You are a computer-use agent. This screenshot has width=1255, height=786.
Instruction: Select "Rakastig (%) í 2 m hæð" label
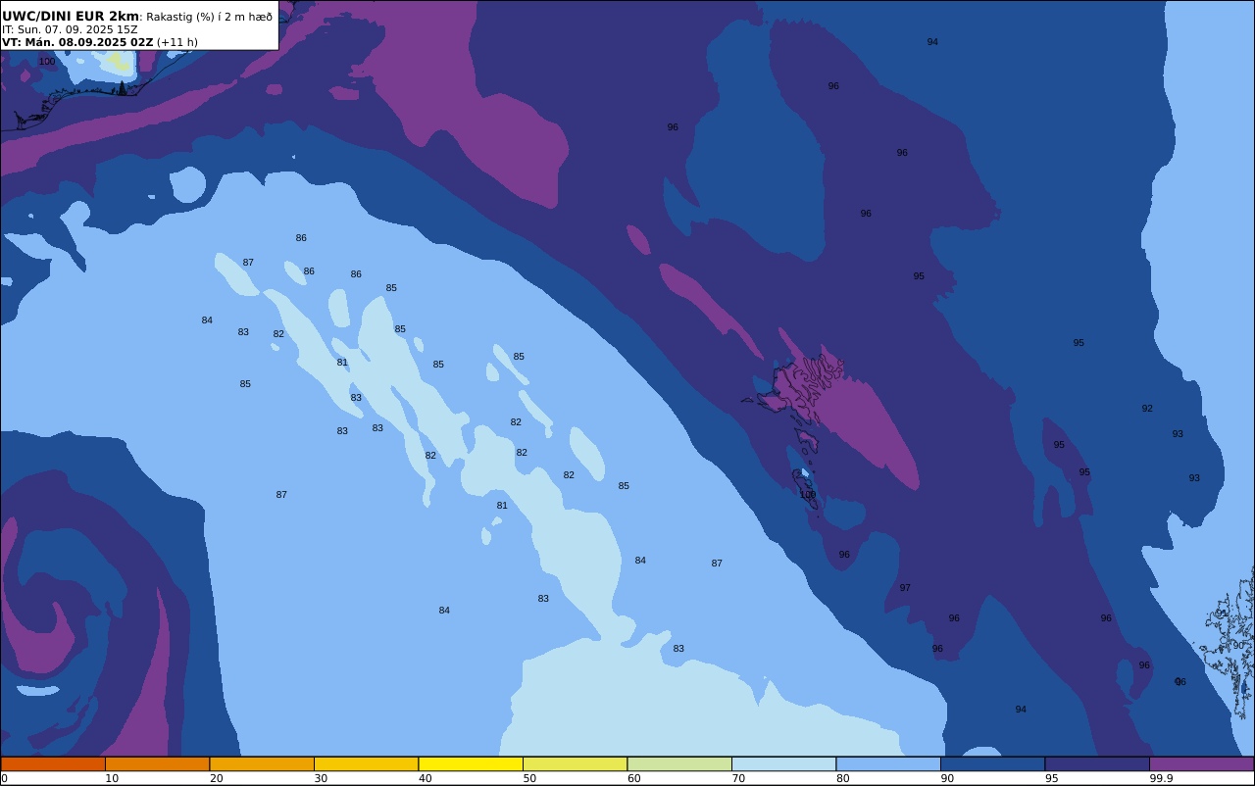coord(210,17)
